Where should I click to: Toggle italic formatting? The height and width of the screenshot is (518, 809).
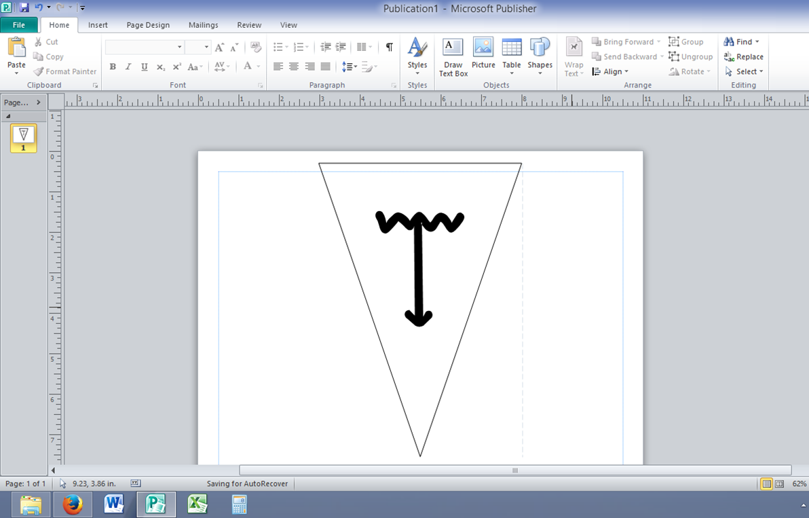pos(128,67)
